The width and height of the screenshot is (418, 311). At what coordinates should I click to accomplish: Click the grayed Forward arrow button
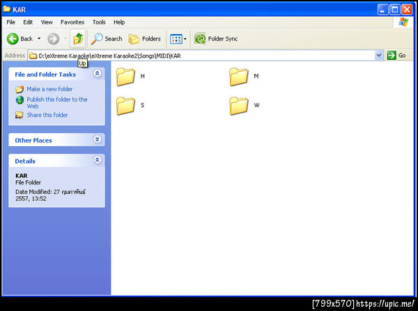(54, 39)
